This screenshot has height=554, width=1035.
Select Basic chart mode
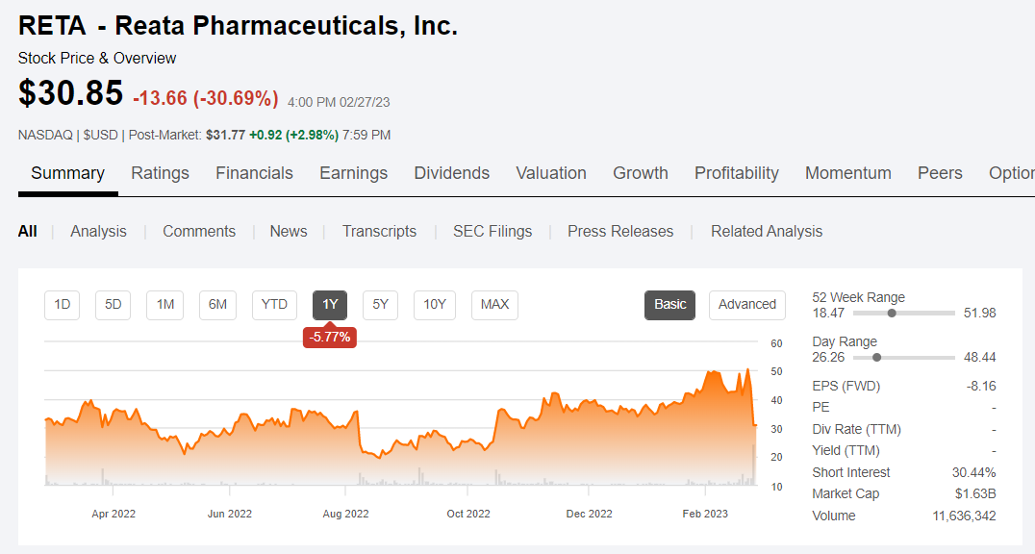[669, 305]
